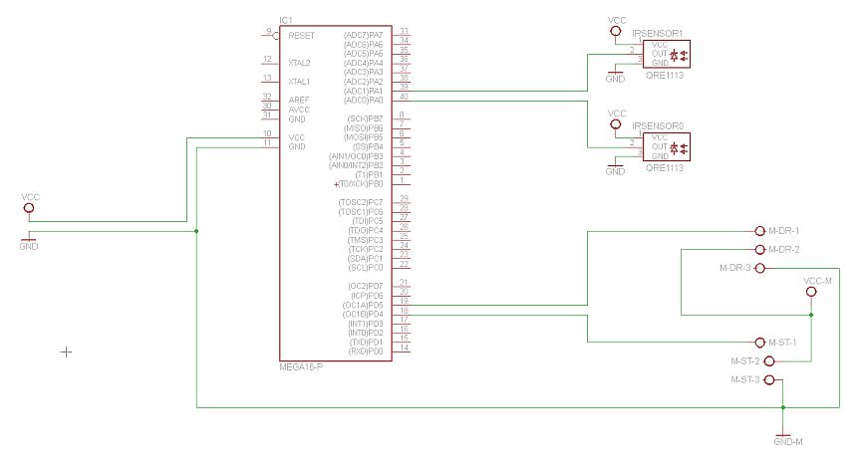This screenshot has width=863, height=467.
Task: Click the (OC2)PD7 pin label
Action: 366,287
